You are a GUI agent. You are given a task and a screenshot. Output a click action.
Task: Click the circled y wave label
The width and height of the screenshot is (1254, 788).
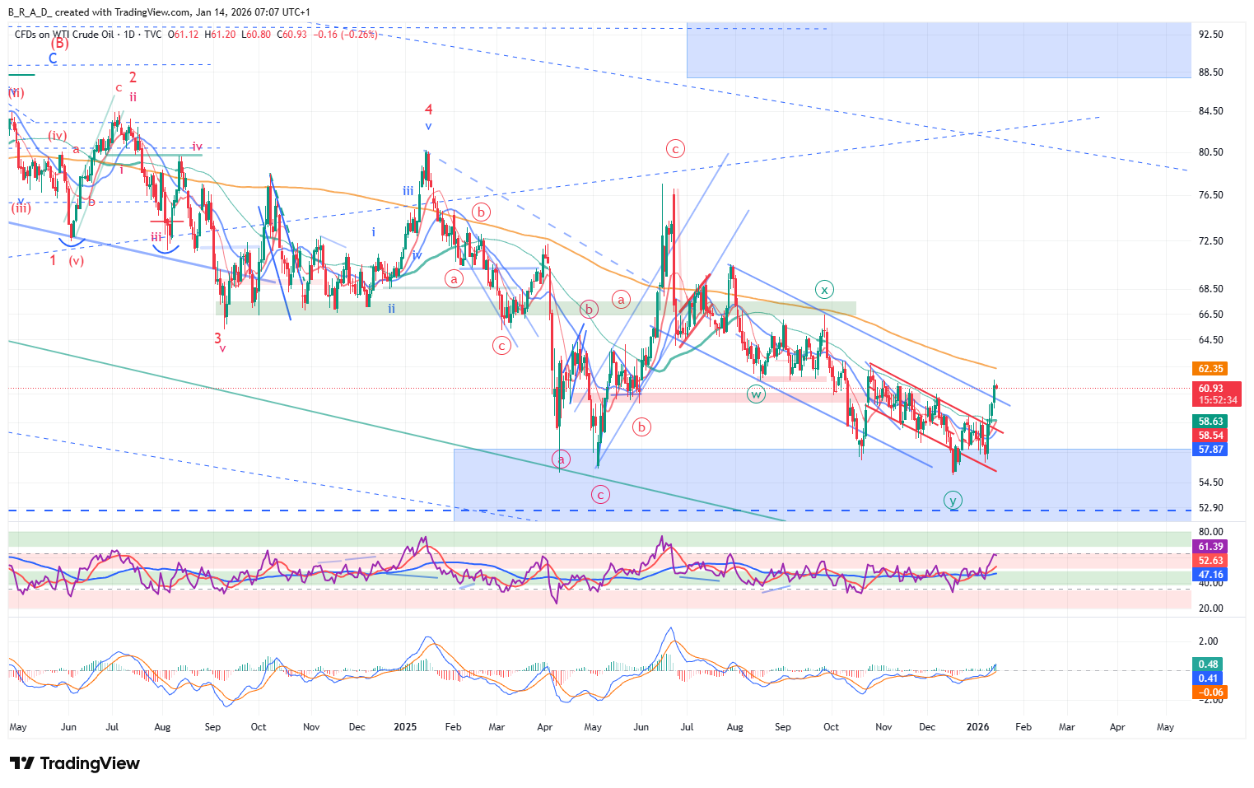[953, 501]
